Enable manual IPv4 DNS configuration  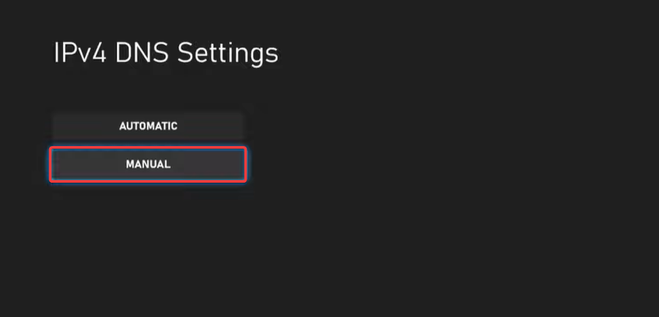coord(148,164)
